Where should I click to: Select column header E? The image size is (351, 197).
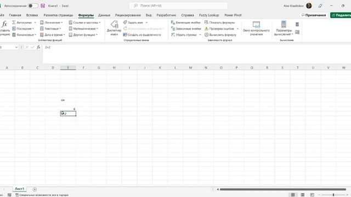tap(68, 68)
